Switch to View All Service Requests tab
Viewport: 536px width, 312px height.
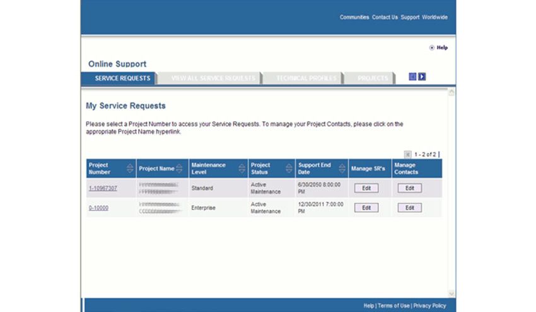tap(213, 78)
